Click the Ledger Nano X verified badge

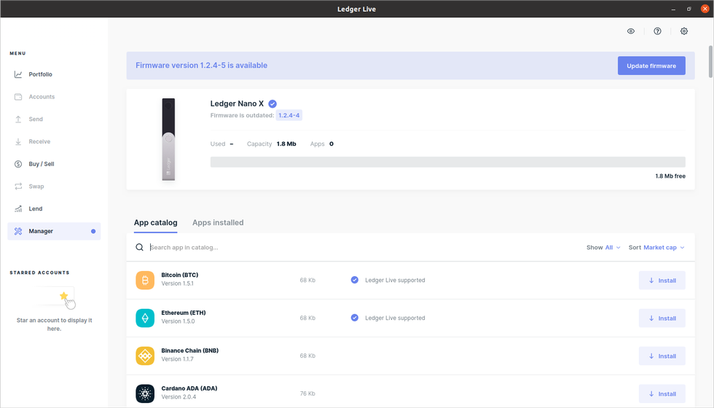coord(272,103)
